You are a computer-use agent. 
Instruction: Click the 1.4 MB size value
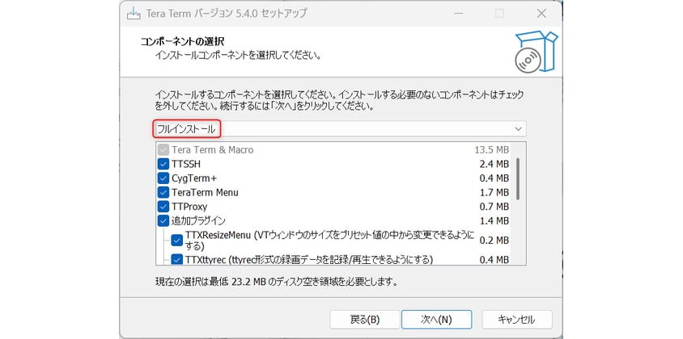pyautogui.click(x=494, y=221)
